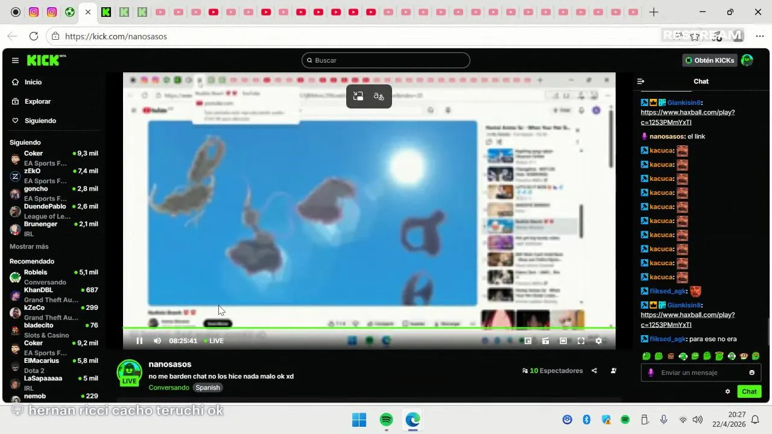Open browser three-dots menu
772x434 pixels.
tap(759, 36)
